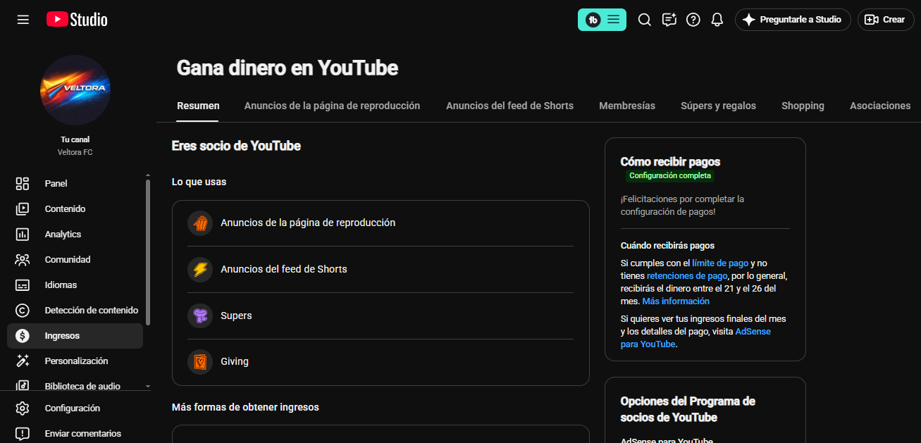Screen dimensions: 921x443
Task: Click the purple Supers icon
Action: coord(200,316)
